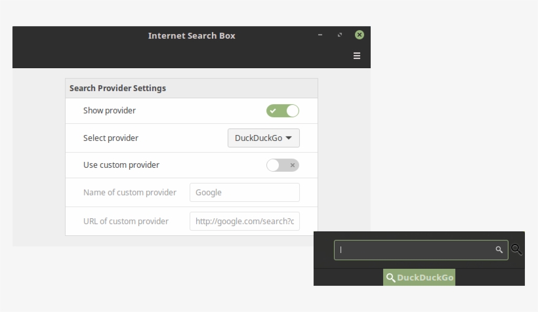This screenshot has height=312, width=538.
Task: Click the Select provider label
Action: point(111,138)
